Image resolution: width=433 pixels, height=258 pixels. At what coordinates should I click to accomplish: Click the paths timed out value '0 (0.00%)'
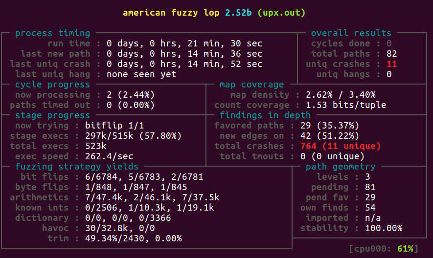coord(130,105)
